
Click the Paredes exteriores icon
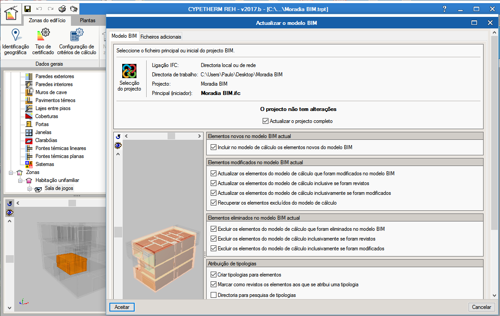point(29,76)
